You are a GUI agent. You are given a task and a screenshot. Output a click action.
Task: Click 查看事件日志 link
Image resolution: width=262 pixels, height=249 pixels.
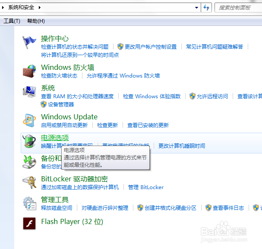(x=228, y=208)
